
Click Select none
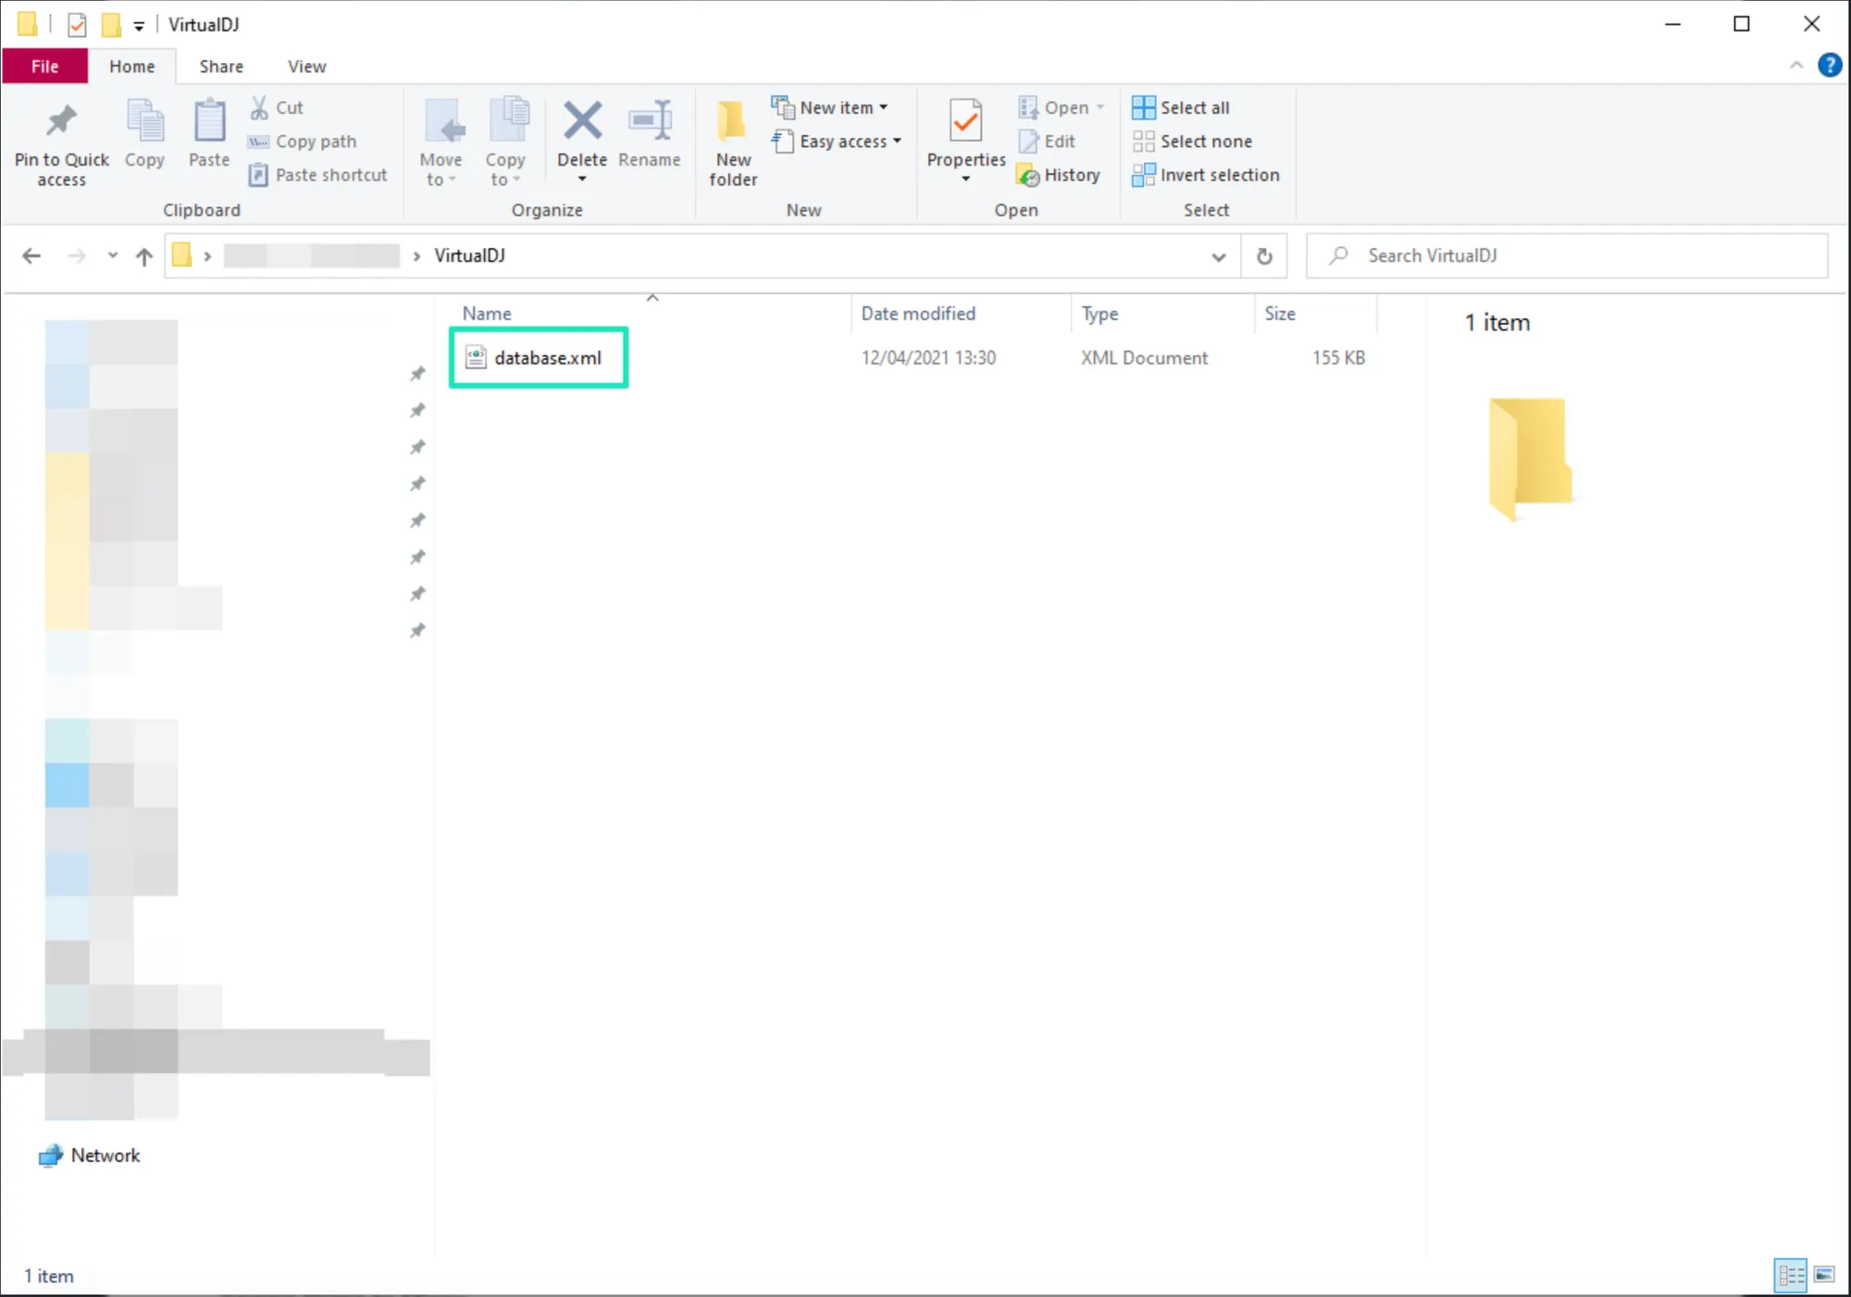pyautogui.click(x=1205, y=142)
